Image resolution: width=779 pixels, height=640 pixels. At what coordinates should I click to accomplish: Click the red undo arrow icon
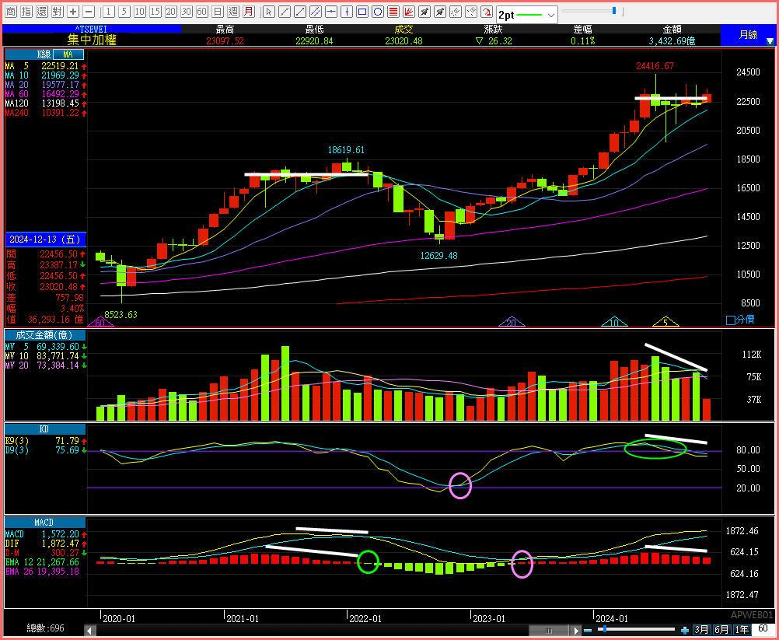(487, 12)
